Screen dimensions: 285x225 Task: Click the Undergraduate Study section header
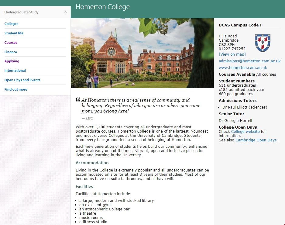coord(22,12)
